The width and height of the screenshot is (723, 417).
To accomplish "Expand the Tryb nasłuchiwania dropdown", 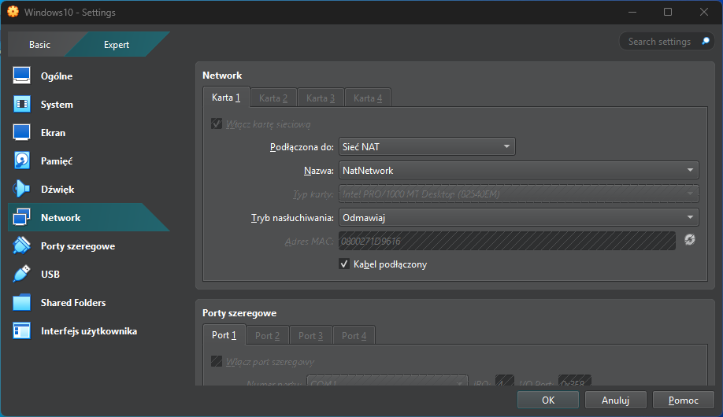I will coord(519,217).
